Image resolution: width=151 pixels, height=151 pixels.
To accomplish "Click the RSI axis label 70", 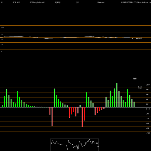I will pyautogui.click(x=2, y=35).
